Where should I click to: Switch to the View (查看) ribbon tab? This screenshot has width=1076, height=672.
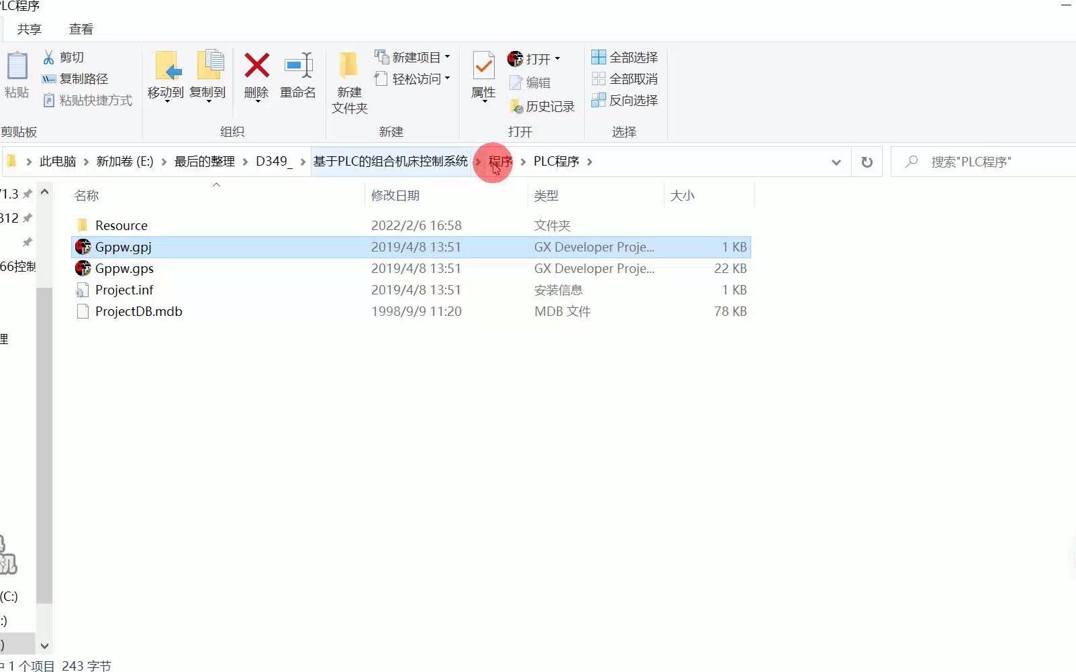[x=81, y=29]
